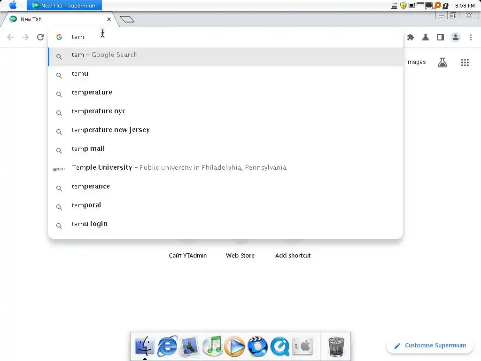
Task: Click Add shortcut
Action: [293, 255]
